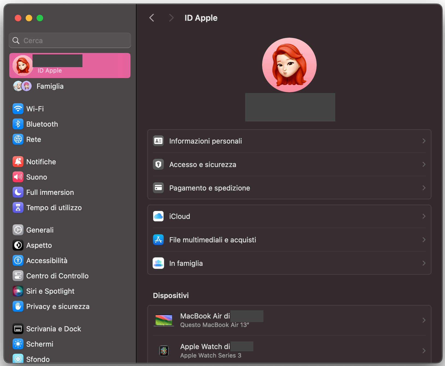Expand Informazioni personali via its chevron

tap(423, 141)
